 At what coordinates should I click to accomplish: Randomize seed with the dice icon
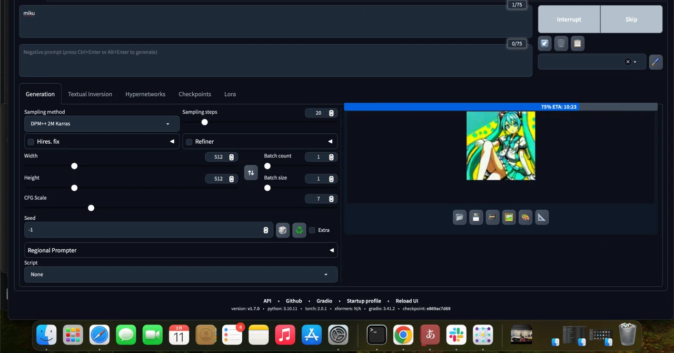point(283,230)
